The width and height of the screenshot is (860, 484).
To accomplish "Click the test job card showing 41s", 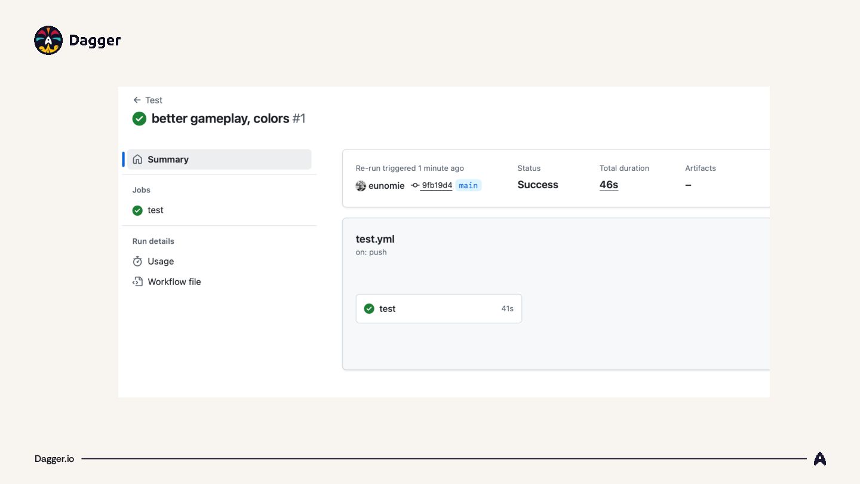I will click(438, 308).
